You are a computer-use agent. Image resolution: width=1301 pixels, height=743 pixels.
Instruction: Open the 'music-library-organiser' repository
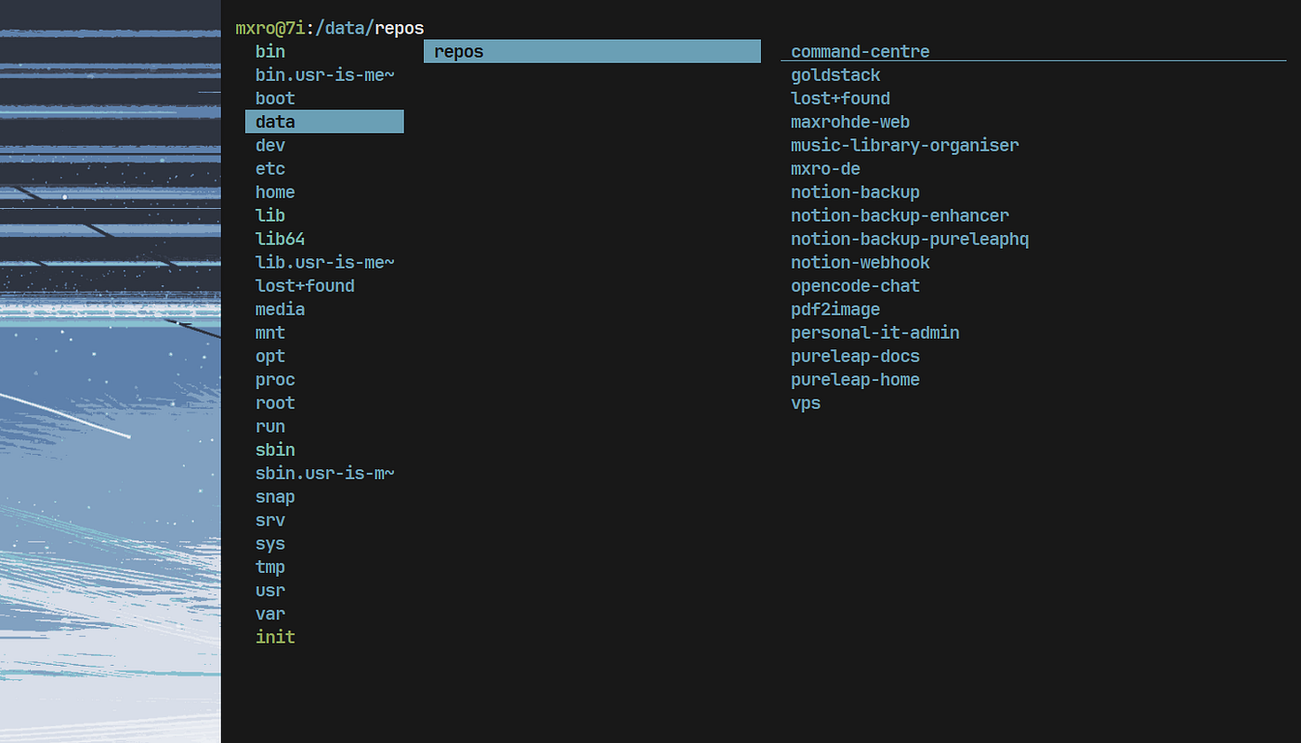coord(905,146)
